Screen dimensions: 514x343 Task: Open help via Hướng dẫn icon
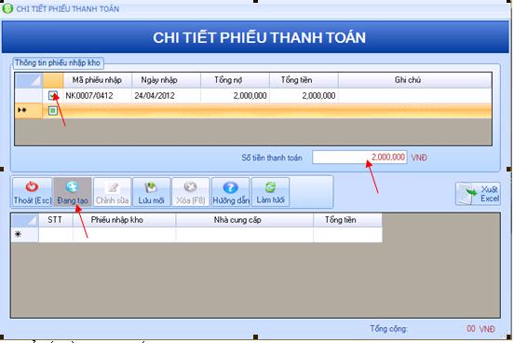click(x=230, y=187)
